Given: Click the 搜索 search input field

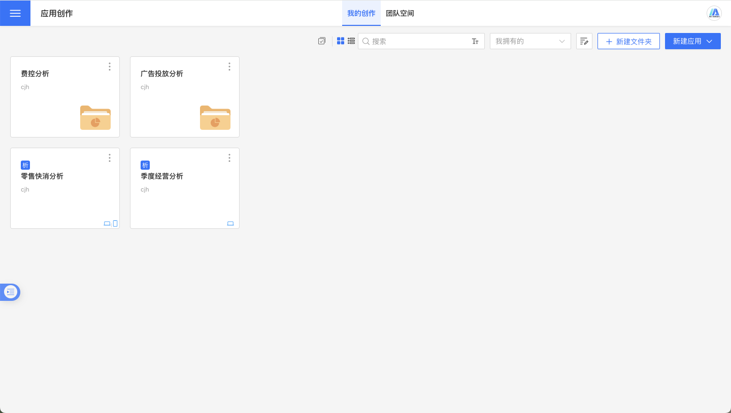Looking at the screenshot, I should pos(419,41).
